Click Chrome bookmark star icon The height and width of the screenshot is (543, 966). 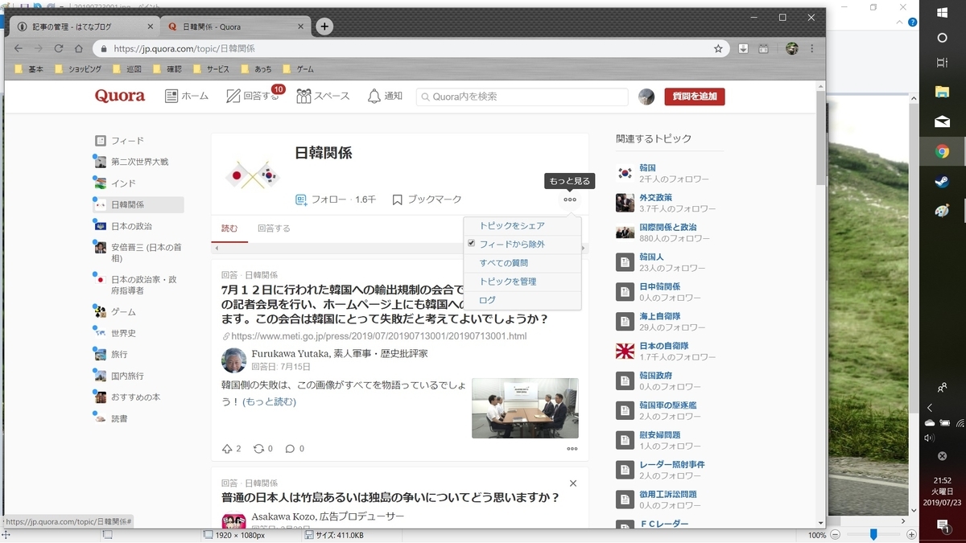click(718, 48)
